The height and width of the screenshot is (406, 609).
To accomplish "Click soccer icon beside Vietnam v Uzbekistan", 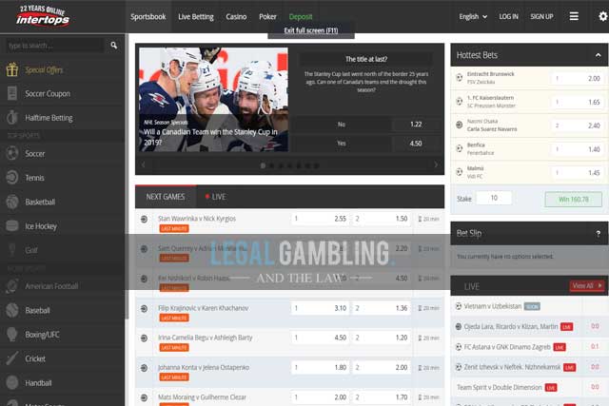I will [x=459, y=306].
